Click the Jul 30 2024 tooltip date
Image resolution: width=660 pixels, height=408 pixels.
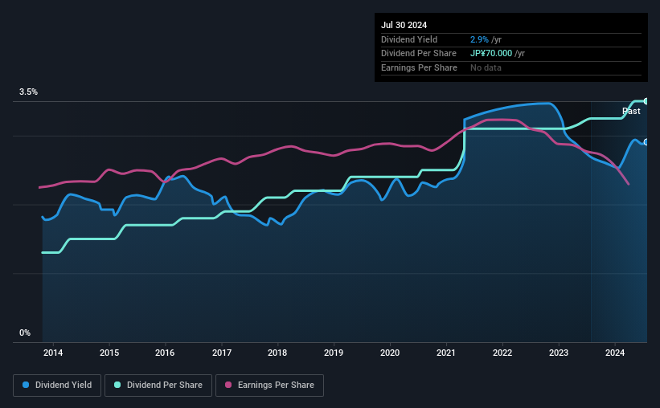point(404,25)
